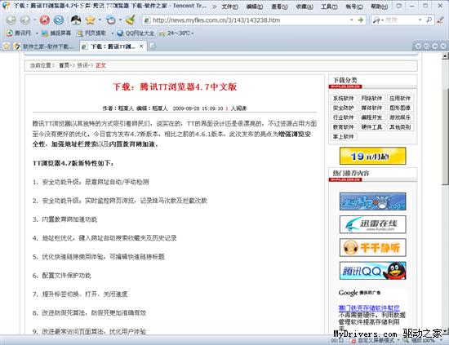Click the history clock icon in toolbar
This screenshot has height=345, width=449.
tap(110, 20)
